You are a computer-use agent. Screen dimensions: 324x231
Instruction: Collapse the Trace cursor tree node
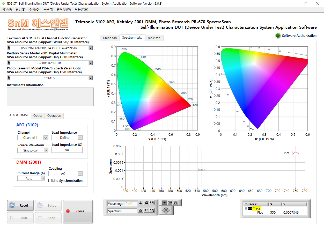pos(246,208)
